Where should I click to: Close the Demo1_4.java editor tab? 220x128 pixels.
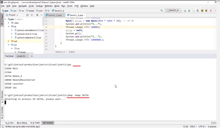(85, 15)
